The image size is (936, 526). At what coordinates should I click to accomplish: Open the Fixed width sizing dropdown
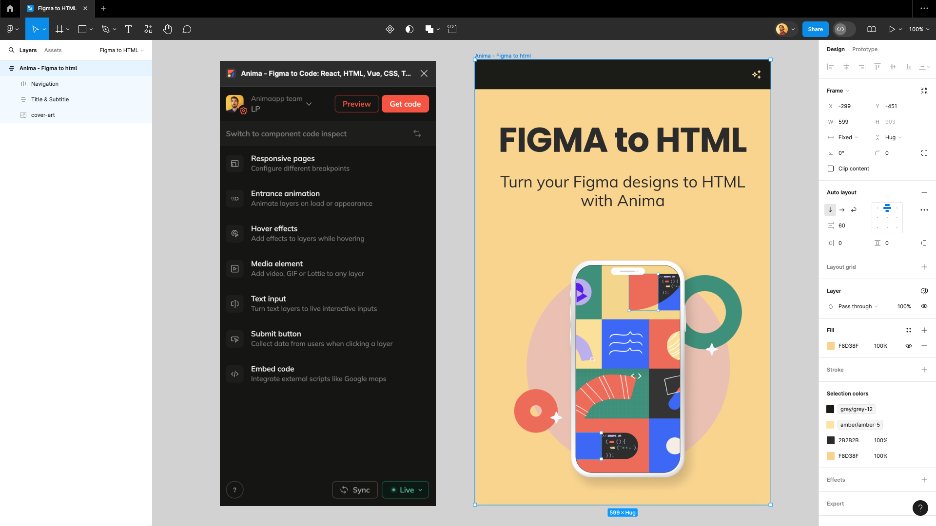pos(848,137)
